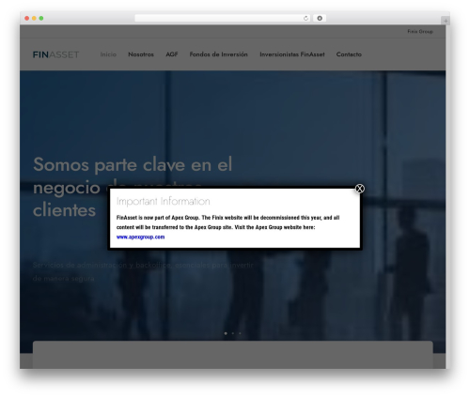Click the Important Information heading
Viewport: 470px width, 397px height.
163,201
